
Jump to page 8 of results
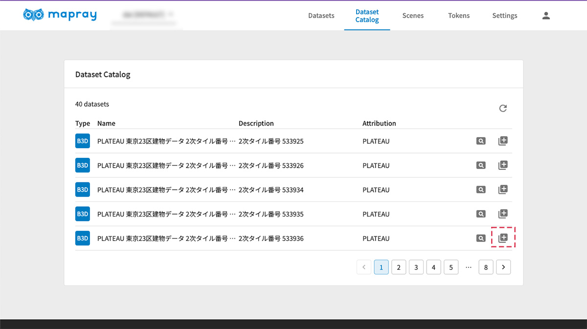click(486, 267)
